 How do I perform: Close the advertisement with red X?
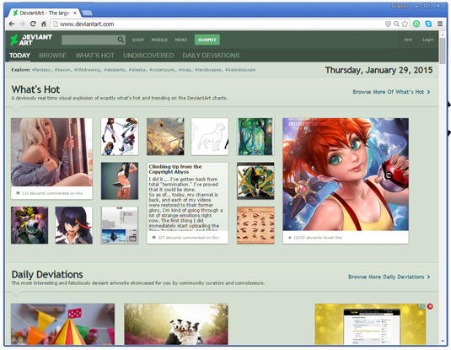[x=430, y=306]
